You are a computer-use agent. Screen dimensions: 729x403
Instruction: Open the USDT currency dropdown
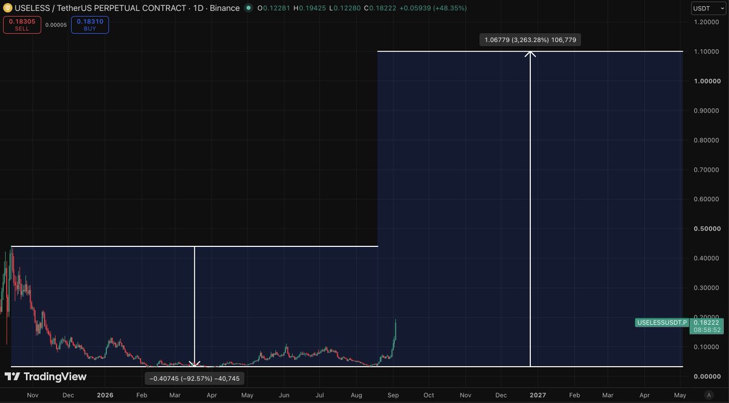click(x=708, y=8)
